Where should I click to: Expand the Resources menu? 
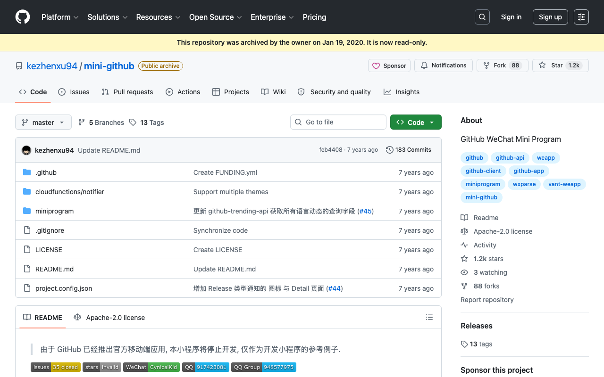coord(158,17)
